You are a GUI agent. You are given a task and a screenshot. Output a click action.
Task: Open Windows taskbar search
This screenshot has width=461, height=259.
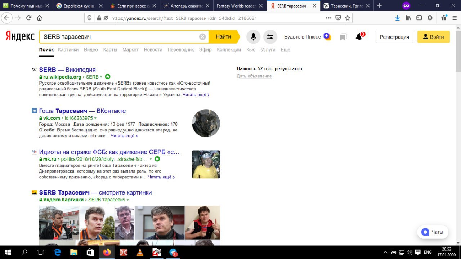pyautogui.click(x=24, y=252)
